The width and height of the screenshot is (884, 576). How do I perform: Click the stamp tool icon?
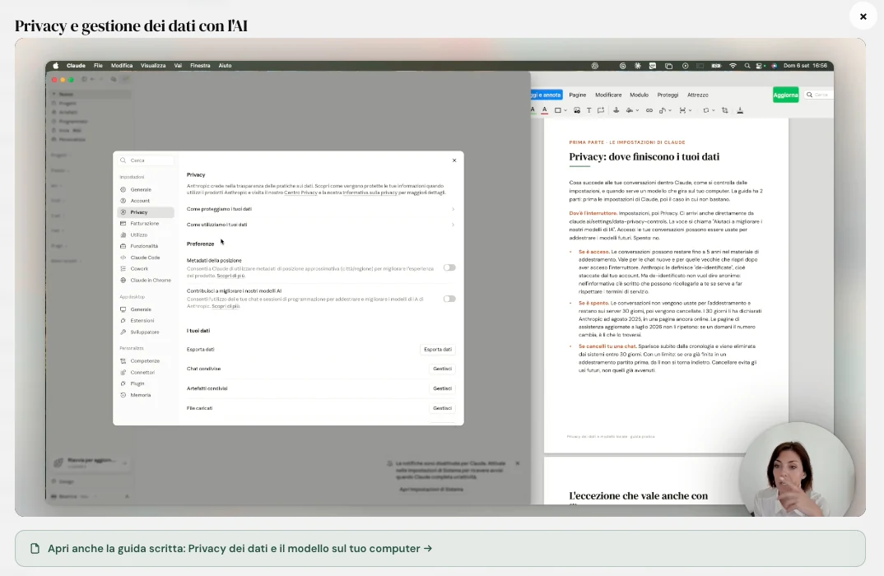616,110
